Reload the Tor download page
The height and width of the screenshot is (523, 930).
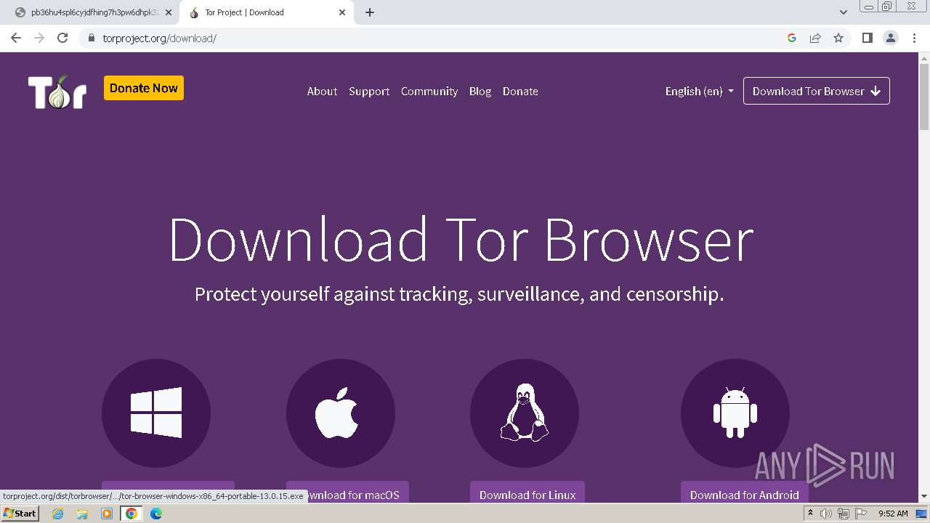[62, 38]
